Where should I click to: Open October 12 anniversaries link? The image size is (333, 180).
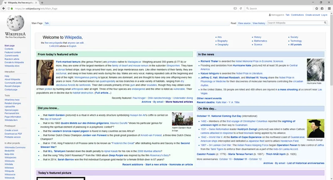click(255, 159)
